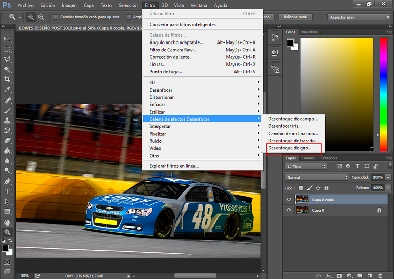The height and width of the screenshot is (279, 394).
Task: Select the Crop tool
Action: [x=7, y=79]
